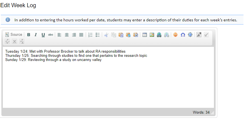This screenshot has height=120, width=244.
Task: Align text left
Action: 59,35
